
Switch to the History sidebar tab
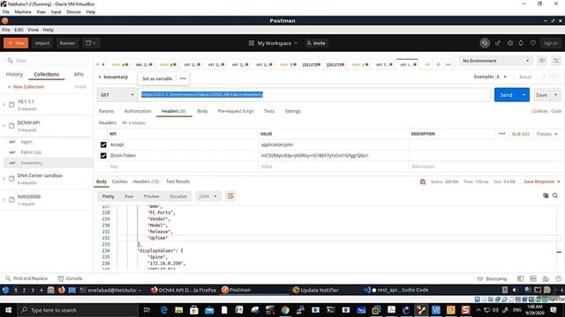click(x=14, y=74)
